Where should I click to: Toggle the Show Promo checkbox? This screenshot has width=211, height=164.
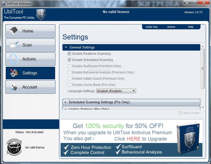coord(180,113)
